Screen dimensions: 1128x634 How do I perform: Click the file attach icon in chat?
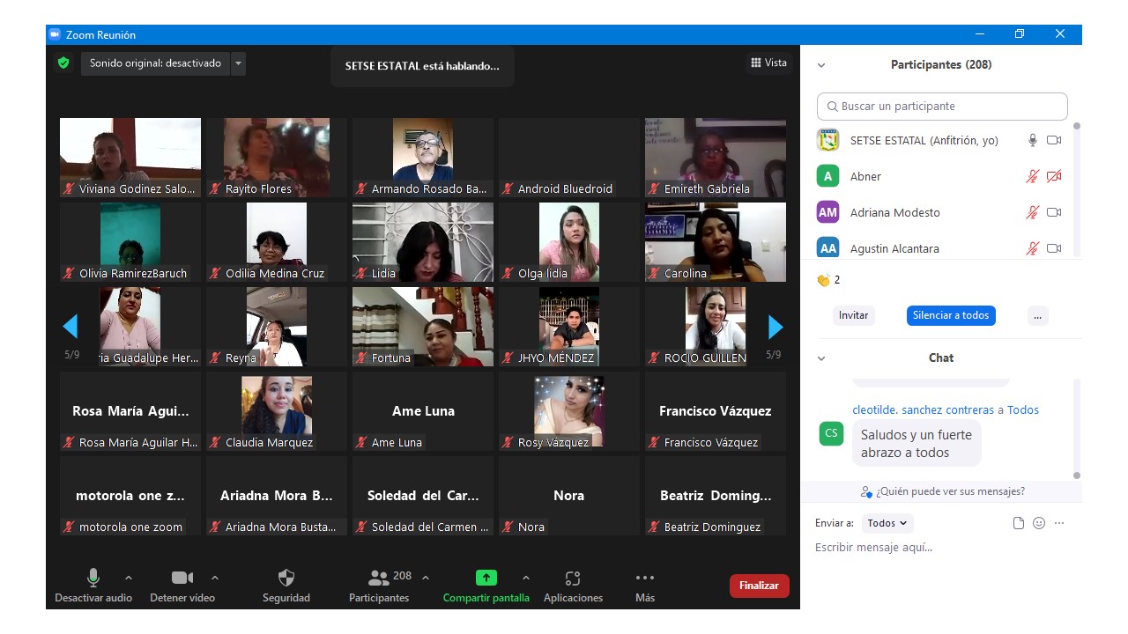pos(1019,523)
